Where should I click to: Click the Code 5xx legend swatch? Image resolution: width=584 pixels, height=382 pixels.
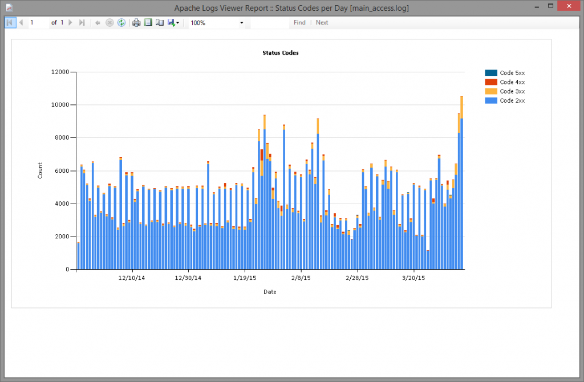tap(491, 72)
